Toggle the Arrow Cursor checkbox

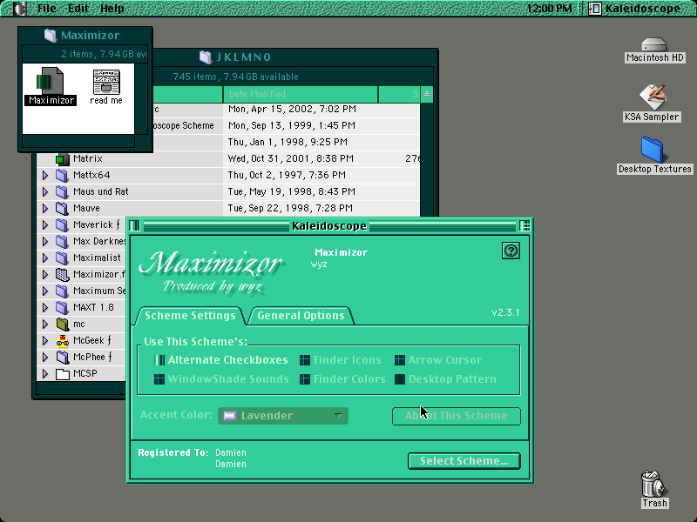point(400,360)
